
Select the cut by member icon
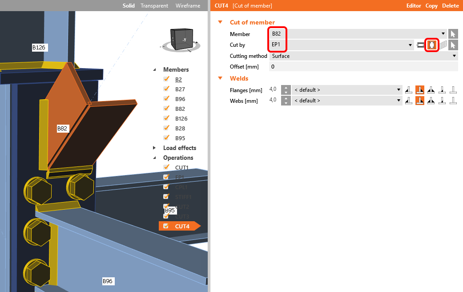click(x=420, y=45)
